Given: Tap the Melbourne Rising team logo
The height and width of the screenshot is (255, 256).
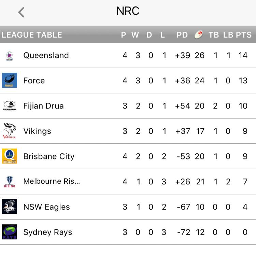Looking at the screenshot, I should point(10,182).
